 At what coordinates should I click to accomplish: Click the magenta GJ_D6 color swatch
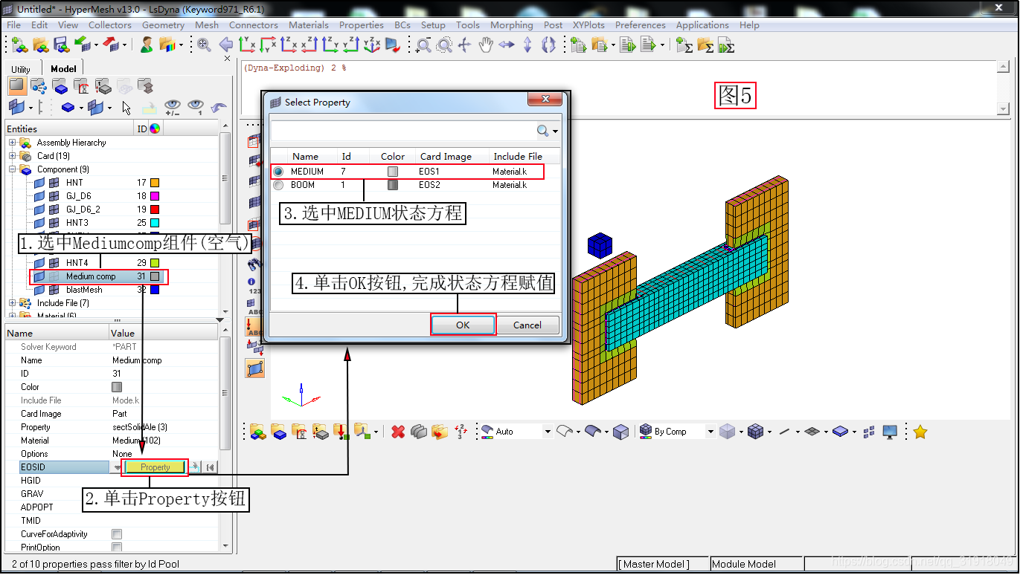tap(155, 196)
